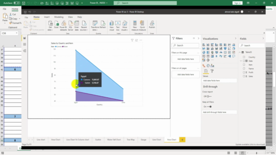Image resolution: width=276 pixels, height=155 pixels.
Task: Click in the Fields pane search field
Action: point(252,46)
